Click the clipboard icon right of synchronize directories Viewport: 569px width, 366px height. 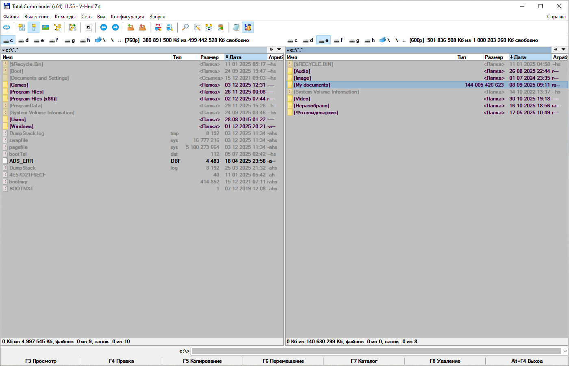(x=221, y=27)
